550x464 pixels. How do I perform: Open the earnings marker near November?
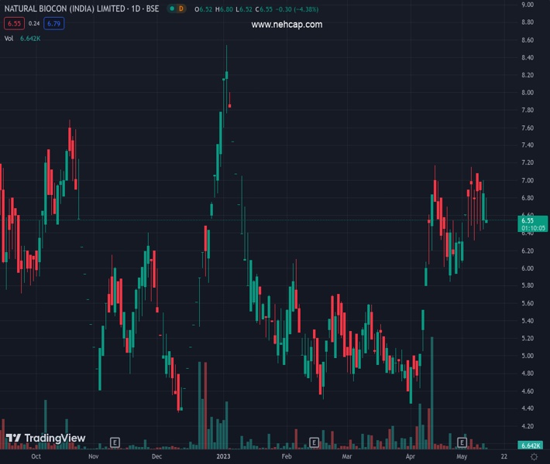115,442
